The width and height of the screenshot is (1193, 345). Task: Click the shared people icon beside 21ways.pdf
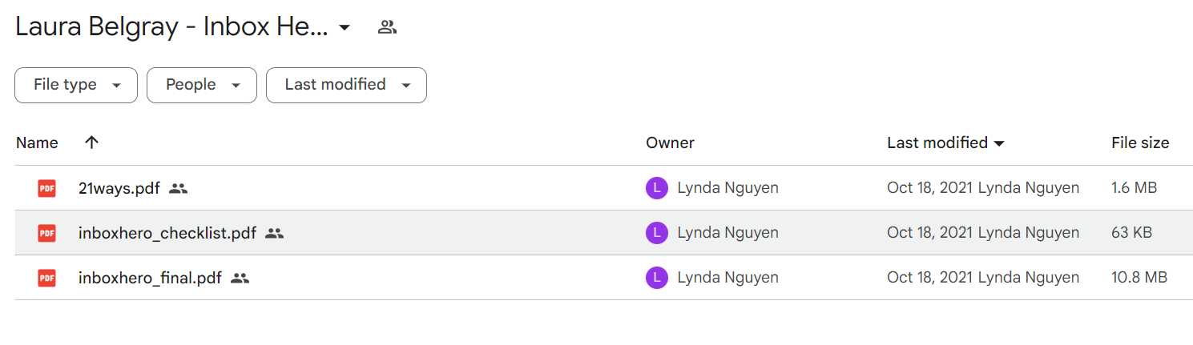pyautogui.click(x=178, y=189)
